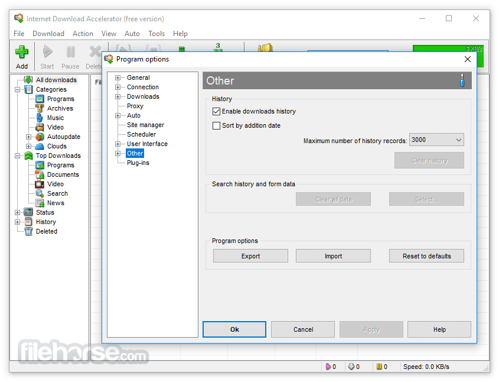Open the File menu
Viewport: 499px width, 382px height.
coord(19,34)
